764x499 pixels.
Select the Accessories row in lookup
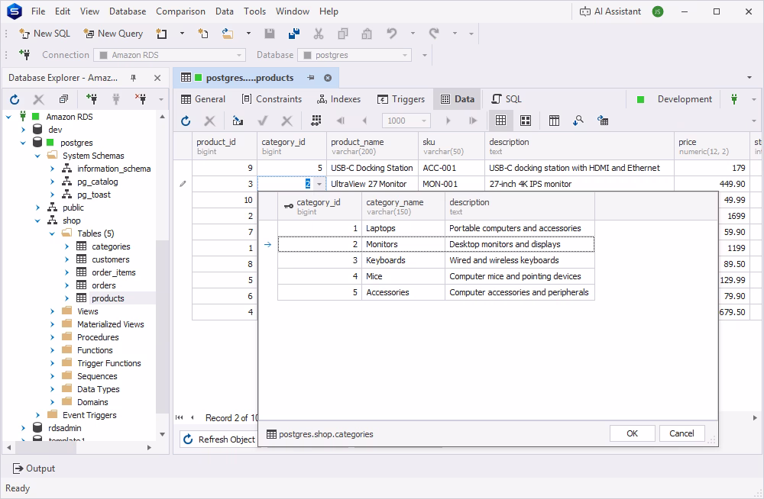[436, 292]
